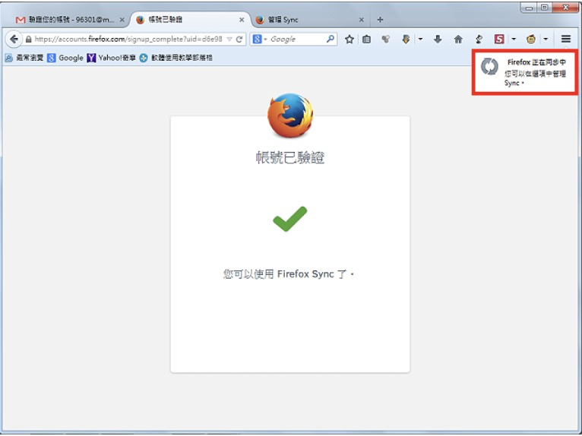The height and width of the screenshot is (436, 582).
Task: Reload the page with the refresh icon
Action: point(239,39)
